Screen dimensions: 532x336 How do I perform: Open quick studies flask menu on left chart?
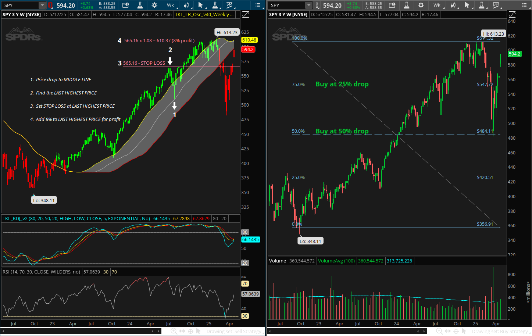click(215, 5)
